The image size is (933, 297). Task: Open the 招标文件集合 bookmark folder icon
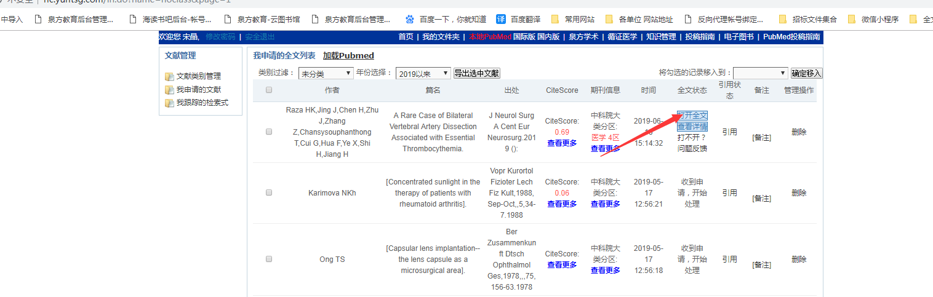click(783, 19)
